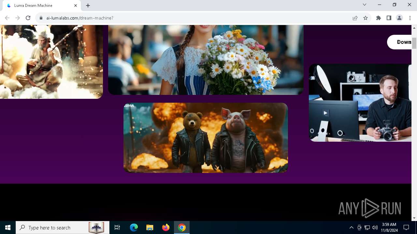The height and width of the screenshot is (234, 417).
Task: Open the notification center icon
Action: pyautogui.click(x=406, y=227)
